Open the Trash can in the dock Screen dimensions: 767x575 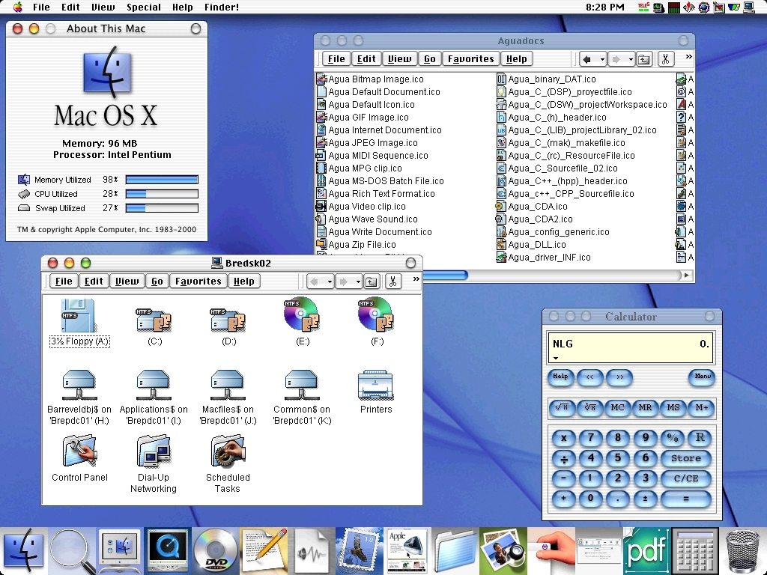pyautogui.click(x=742, y=552)
